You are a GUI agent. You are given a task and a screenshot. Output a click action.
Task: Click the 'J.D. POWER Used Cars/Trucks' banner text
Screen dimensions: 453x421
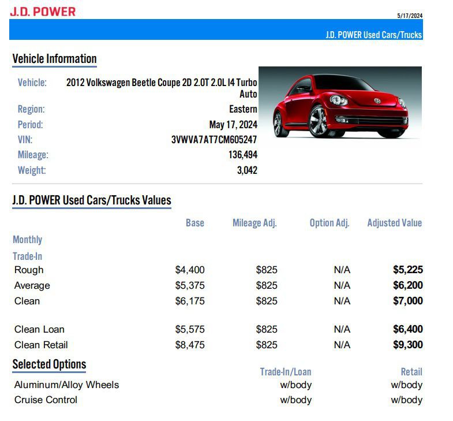tap(373, 35)
